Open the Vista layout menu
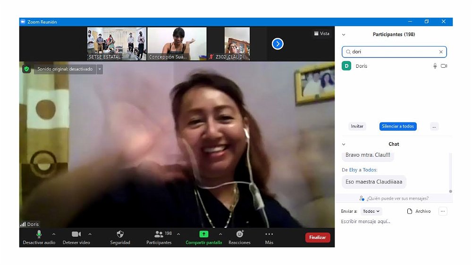472x265 pixels. click(322, 33)
